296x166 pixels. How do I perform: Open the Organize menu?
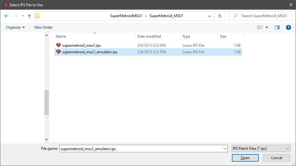click(x=15, y=27)
